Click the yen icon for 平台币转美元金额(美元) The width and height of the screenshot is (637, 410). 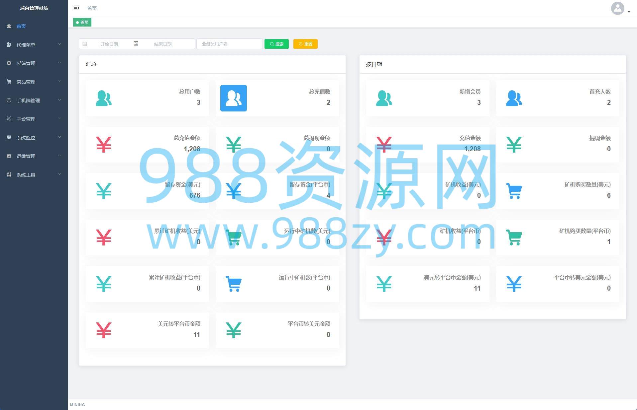[514, 284]
